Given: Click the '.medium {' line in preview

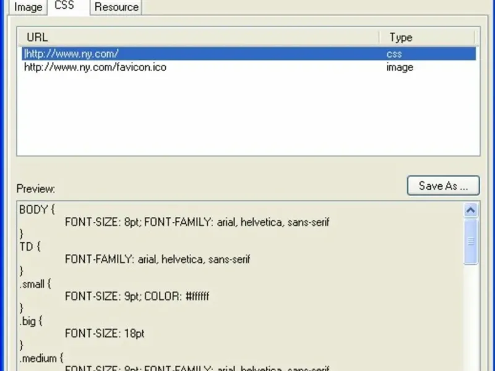Looking at the screenshot, I should tap(41, 359).
